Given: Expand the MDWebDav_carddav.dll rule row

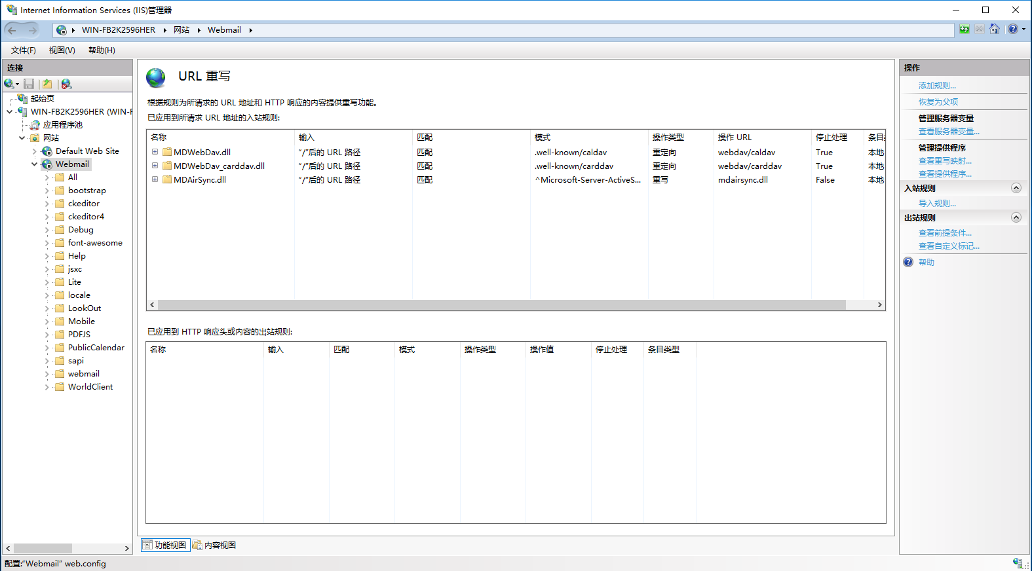Looking at the screenshot, I should (155, 166).
